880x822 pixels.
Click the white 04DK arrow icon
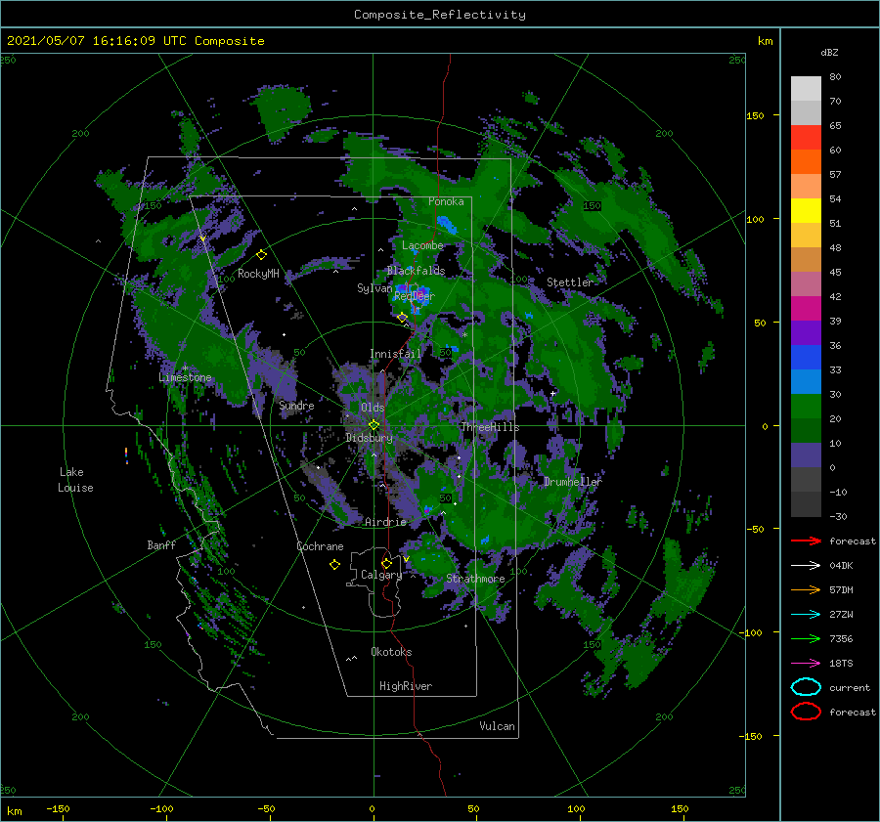[x=806, y=566]
